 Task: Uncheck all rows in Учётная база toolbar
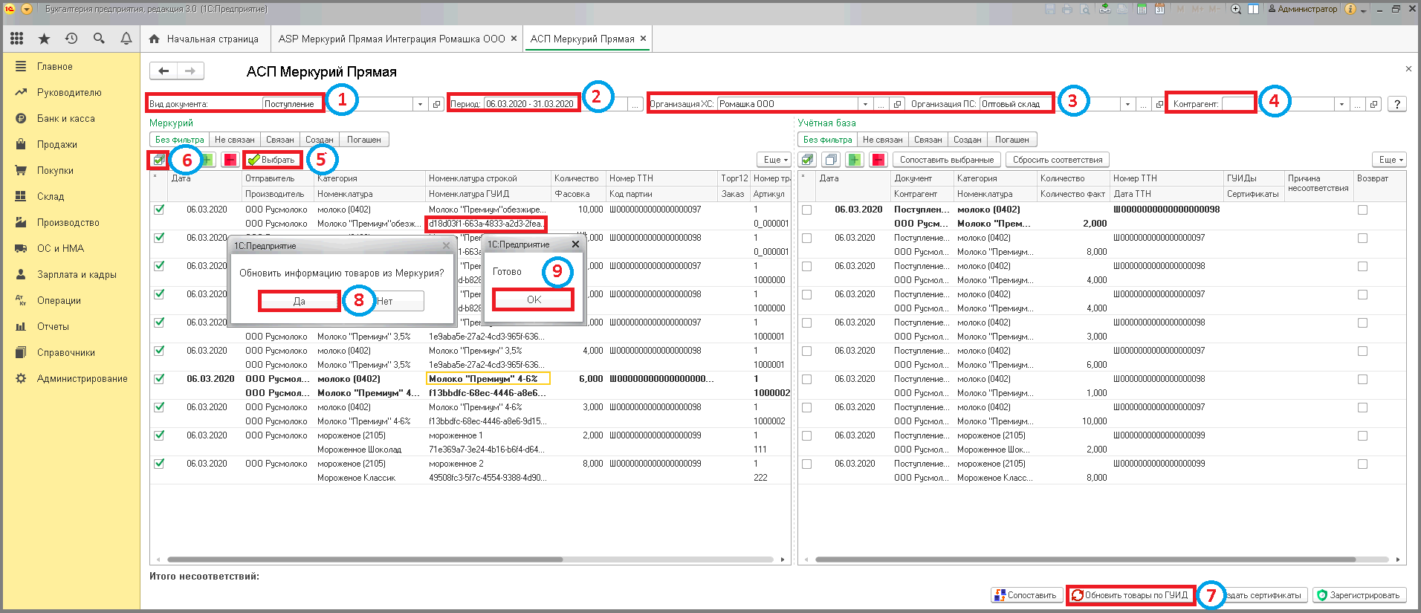pyautogui.click(x=832, y=160)
